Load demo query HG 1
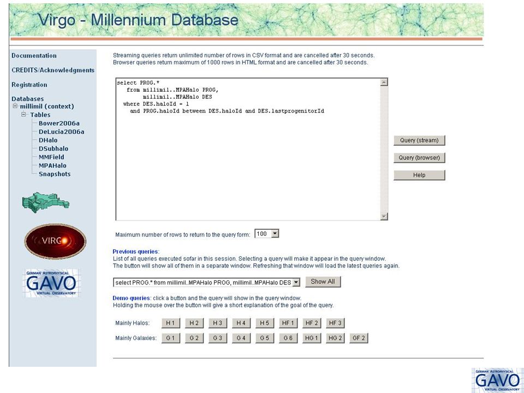This screenshot has width=524, height=393. [x=312, y=338]
